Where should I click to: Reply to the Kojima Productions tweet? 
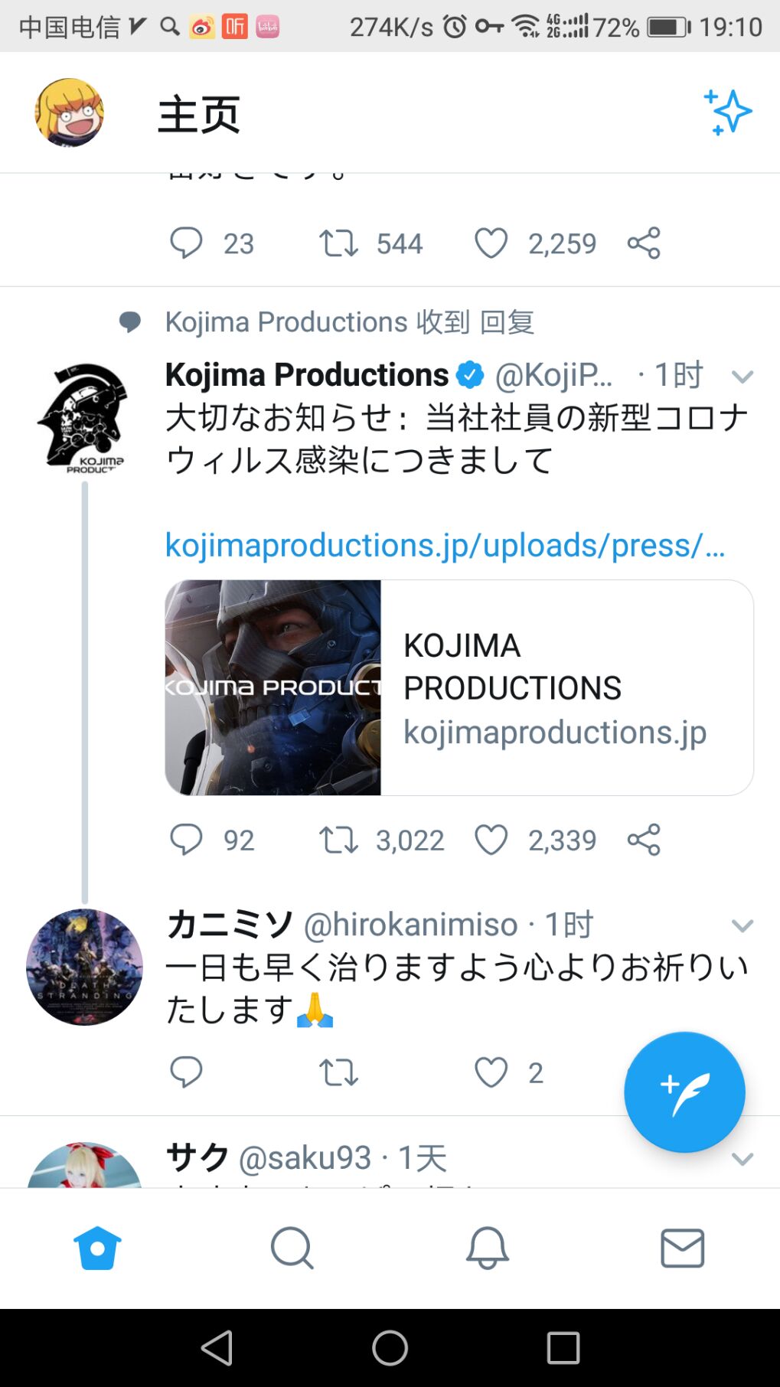point(186,840)
